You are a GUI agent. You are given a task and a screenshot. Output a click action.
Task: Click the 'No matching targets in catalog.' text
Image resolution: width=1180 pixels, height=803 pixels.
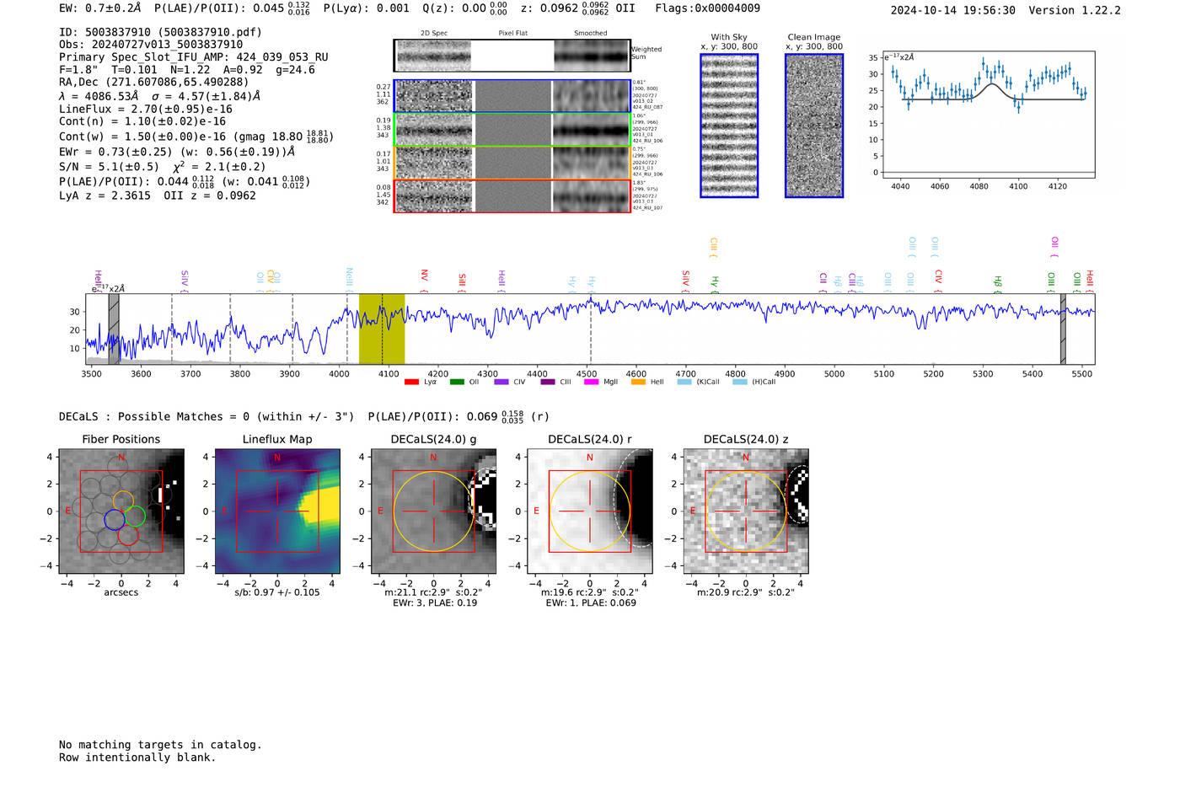(160, 745)
